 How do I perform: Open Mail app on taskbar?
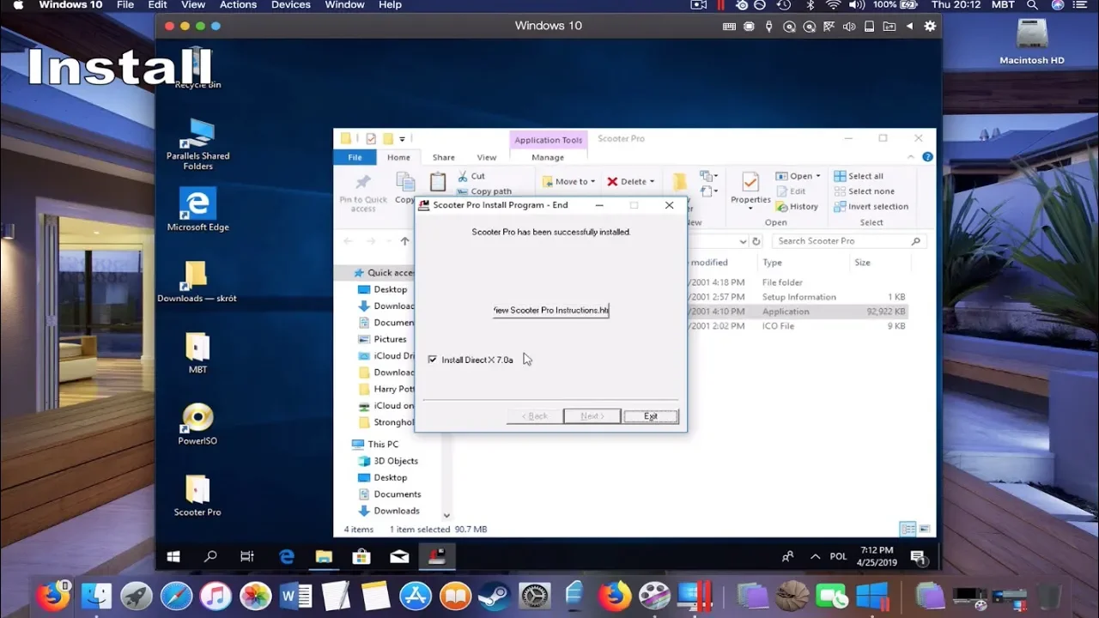coord(399,556)
